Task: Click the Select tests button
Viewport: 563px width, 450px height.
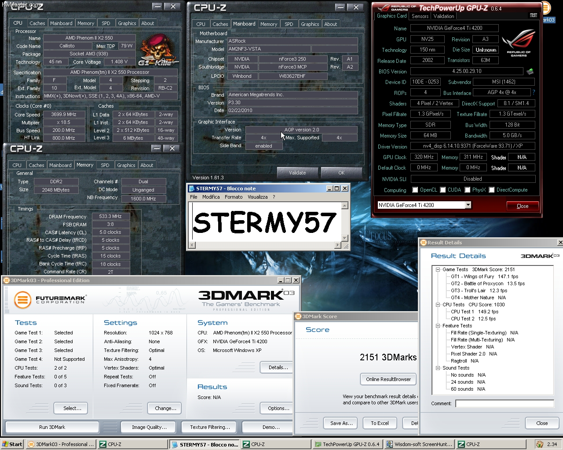Action: (x=71, y=408)
